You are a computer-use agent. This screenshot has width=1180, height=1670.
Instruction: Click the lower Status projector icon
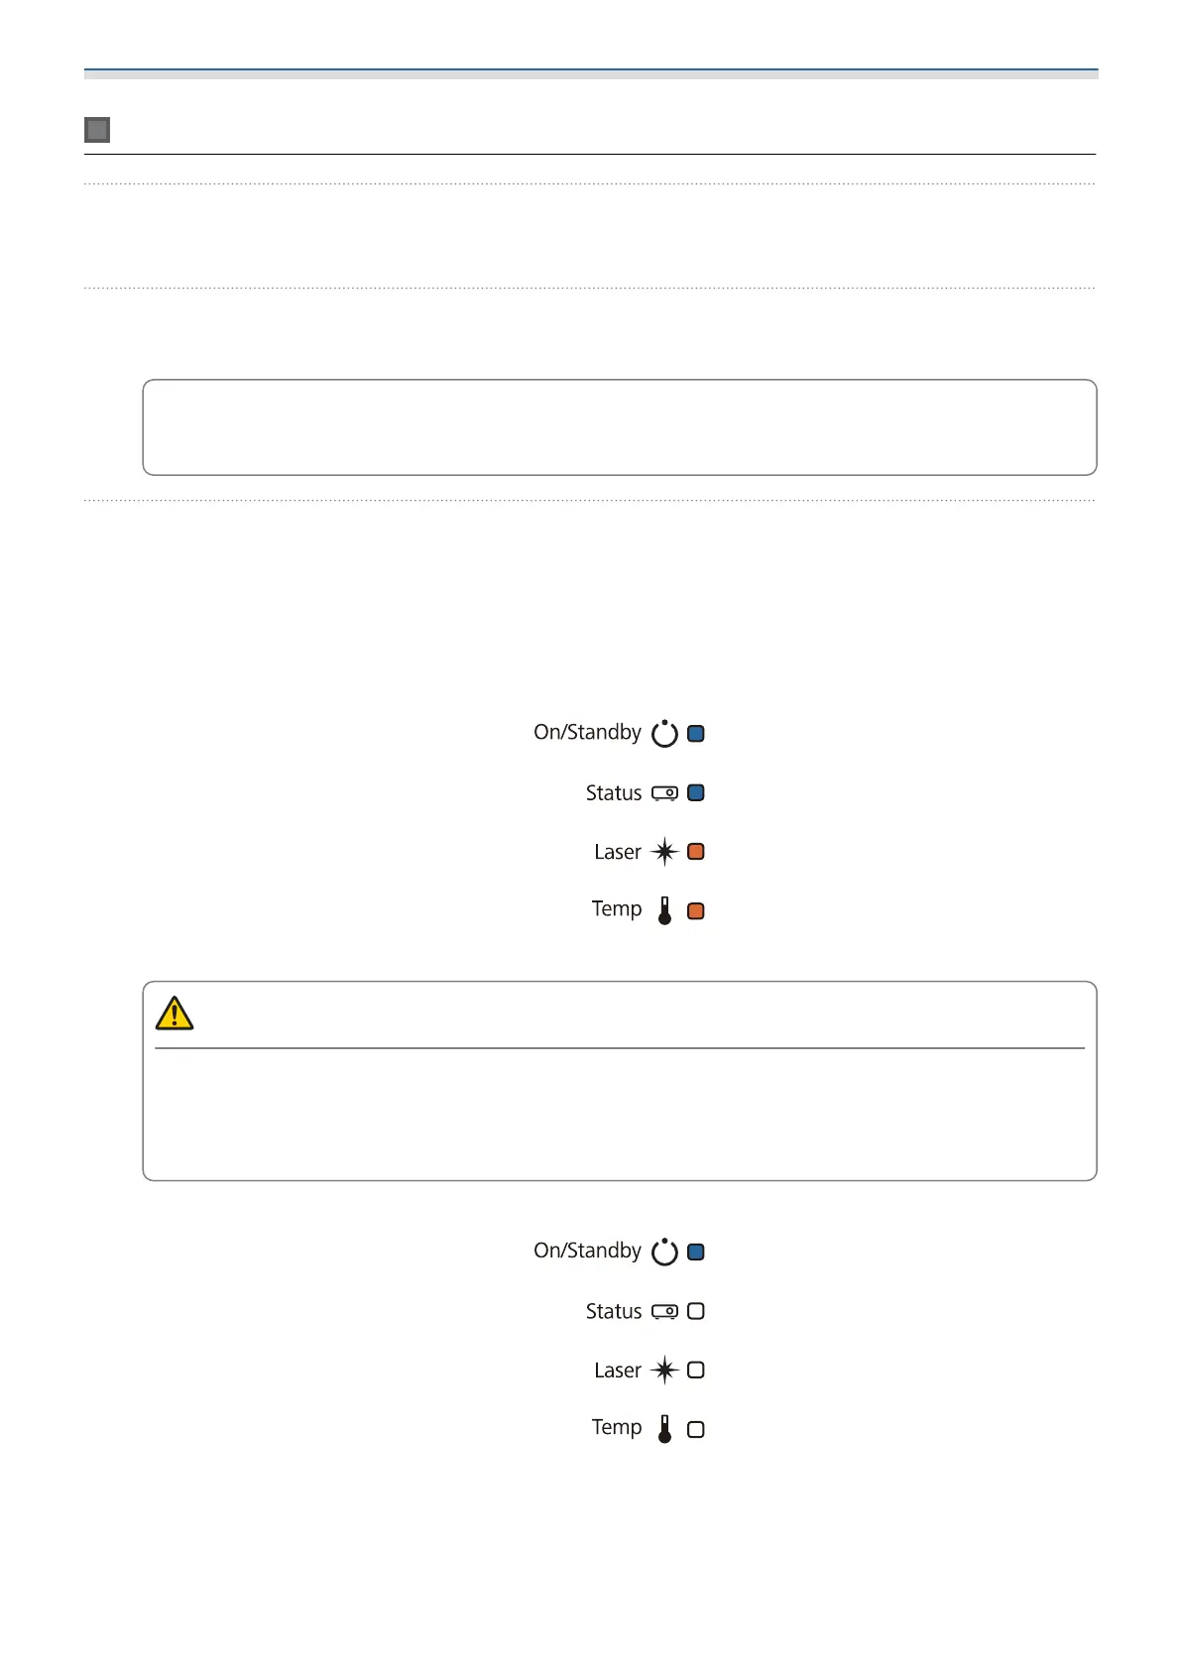664,1311
